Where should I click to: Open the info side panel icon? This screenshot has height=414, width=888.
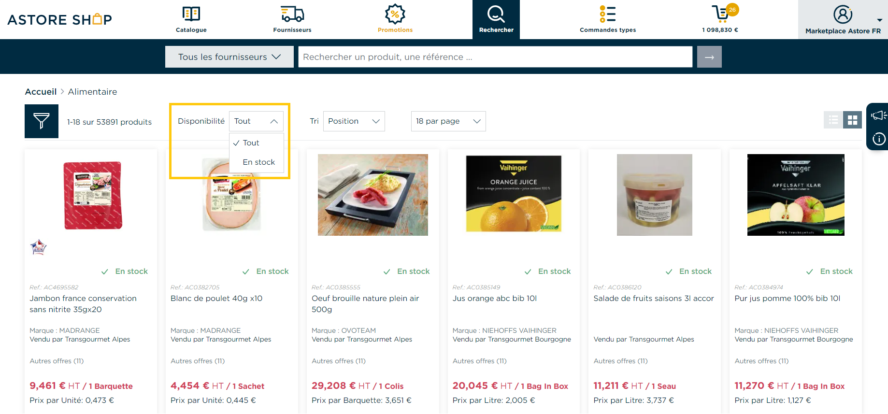pyautogui.click(x=879, y=139)
